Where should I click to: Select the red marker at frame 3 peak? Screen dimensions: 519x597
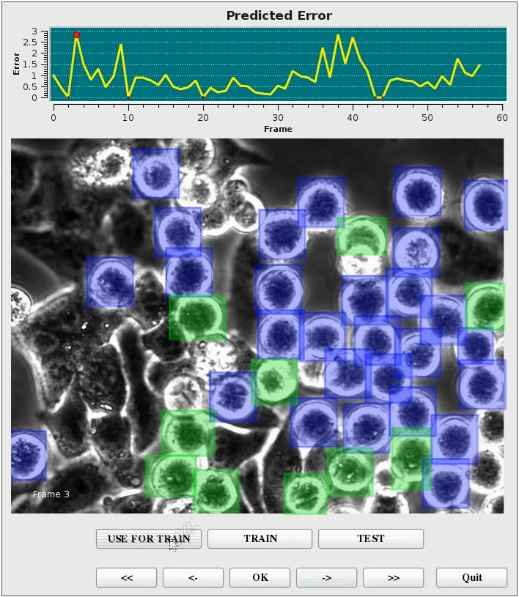coord(76,35)
